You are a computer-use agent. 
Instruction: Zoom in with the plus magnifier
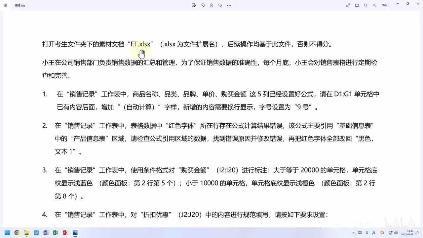pos(374,5)
